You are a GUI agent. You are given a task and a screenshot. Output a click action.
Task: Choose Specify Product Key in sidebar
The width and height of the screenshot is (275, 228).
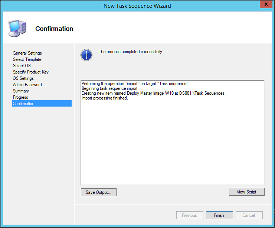pos(31,72)
